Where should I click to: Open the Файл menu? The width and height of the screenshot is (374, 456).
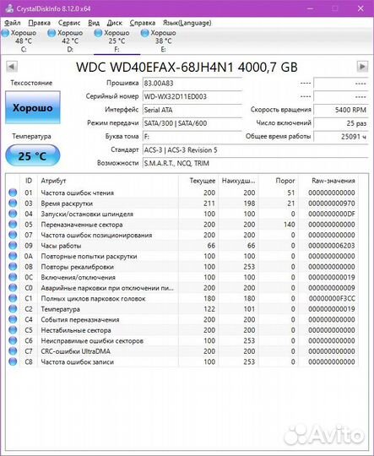point(12,23)
